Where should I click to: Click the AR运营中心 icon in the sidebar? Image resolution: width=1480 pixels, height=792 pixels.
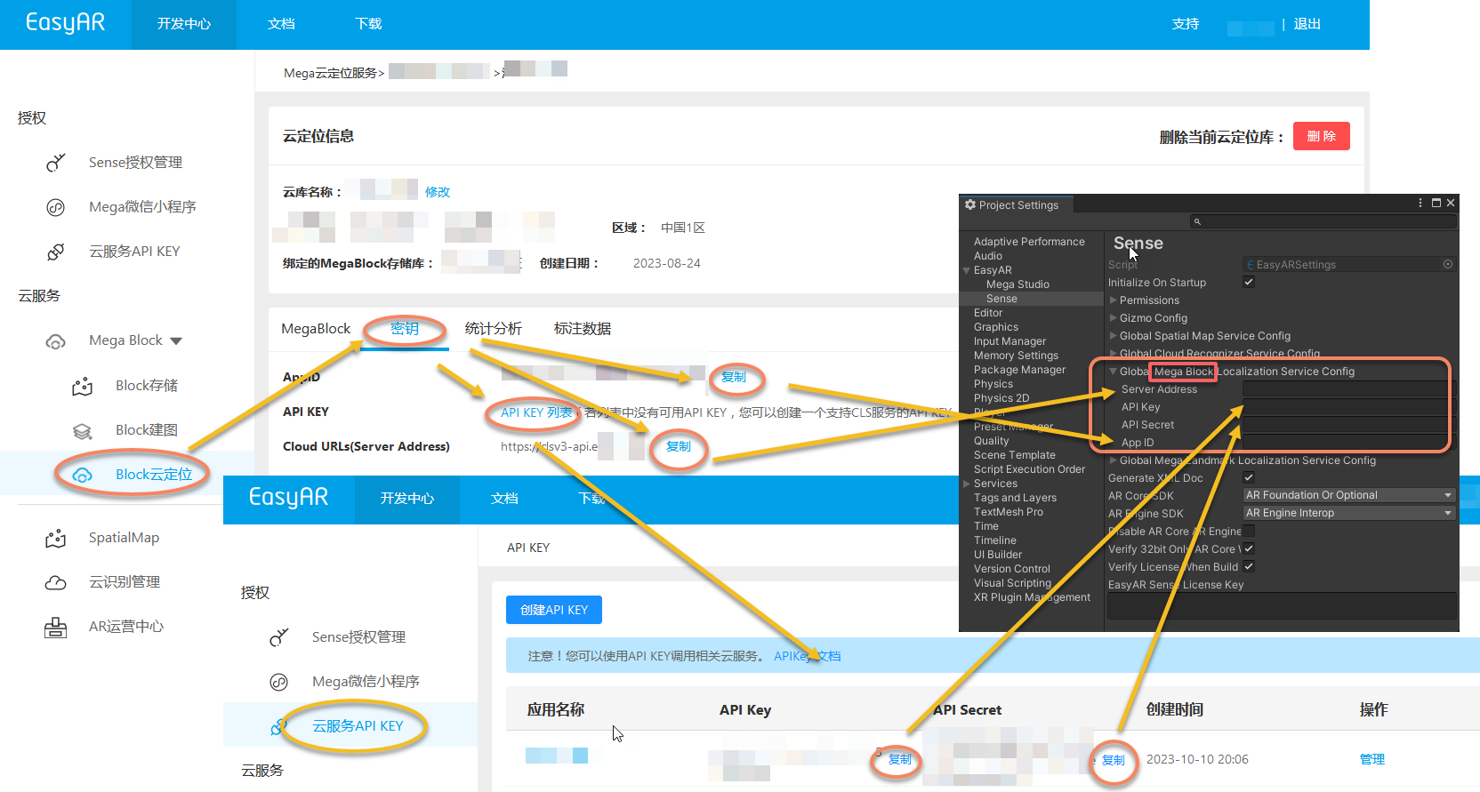[56, 628]
